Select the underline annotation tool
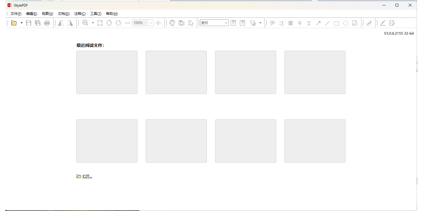This screenshot has height=211, width=423. 309,23
